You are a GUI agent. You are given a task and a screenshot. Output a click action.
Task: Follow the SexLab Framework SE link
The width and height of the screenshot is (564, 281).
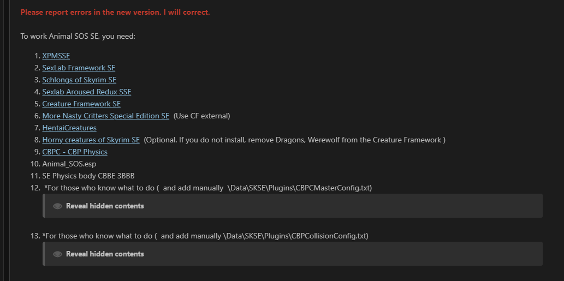pos(79,68)
